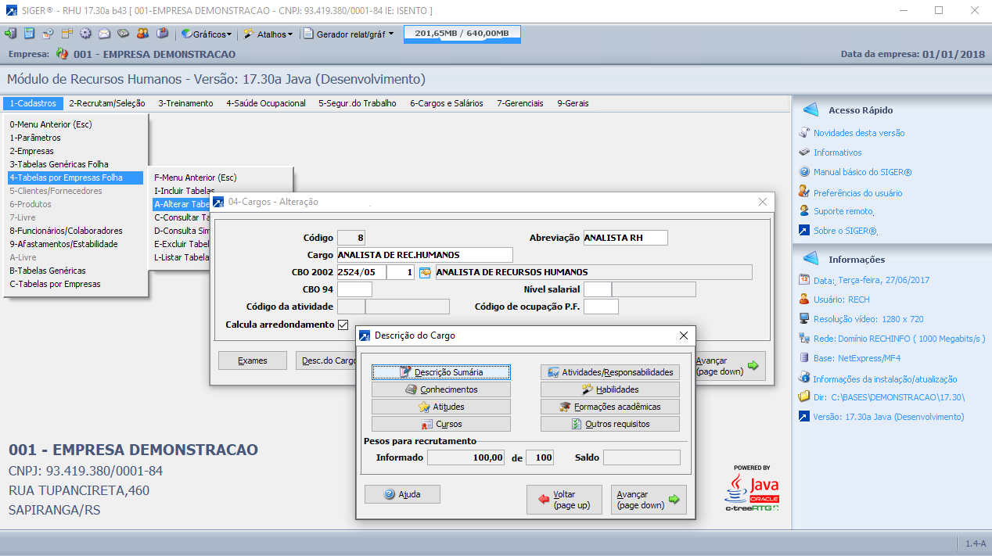Expand the Atalhos dropdown menu
Image resolution: width=992 pixels, height=556 pixels.
tap(268, 34)
